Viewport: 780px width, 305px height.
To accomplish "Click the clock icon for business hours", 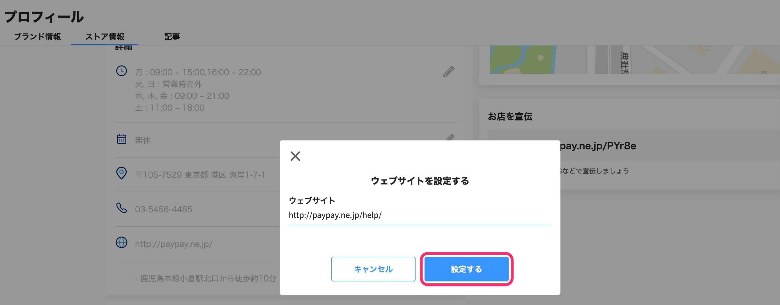I will coord(122,71).
